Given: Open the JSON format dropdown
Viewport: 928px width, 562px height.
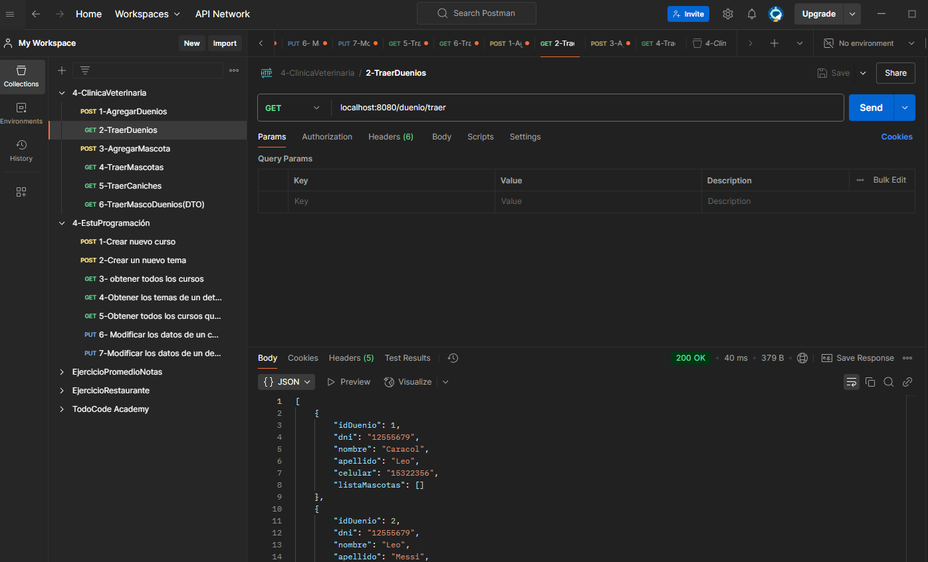Looking at the screenshot, I should coord(287,382).
